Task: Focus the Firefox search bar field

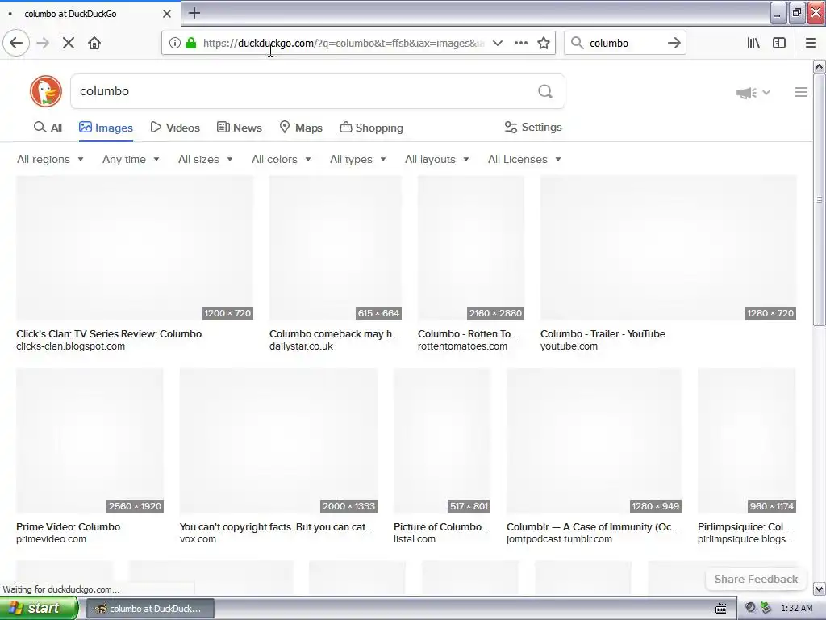Action: coord(624,43)
